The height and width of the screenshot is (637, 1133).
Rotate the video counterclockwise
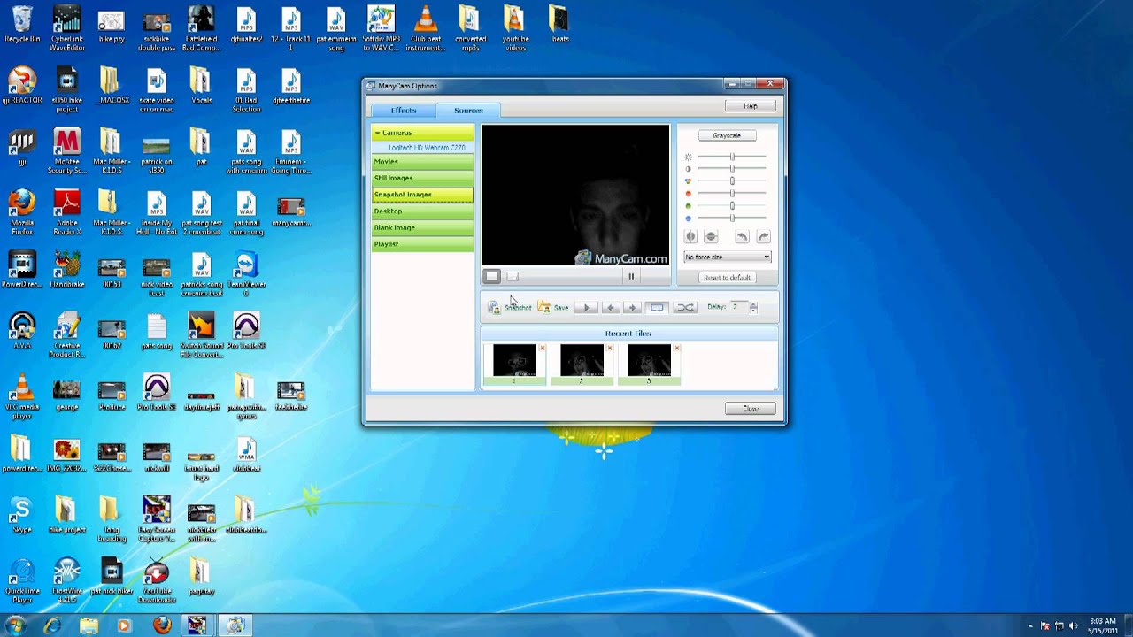(x=742, y=237)
